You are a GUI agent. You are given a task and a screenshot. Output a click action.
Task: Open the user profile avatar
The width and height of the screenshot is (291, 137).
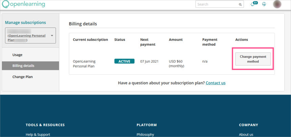point(277,4)
